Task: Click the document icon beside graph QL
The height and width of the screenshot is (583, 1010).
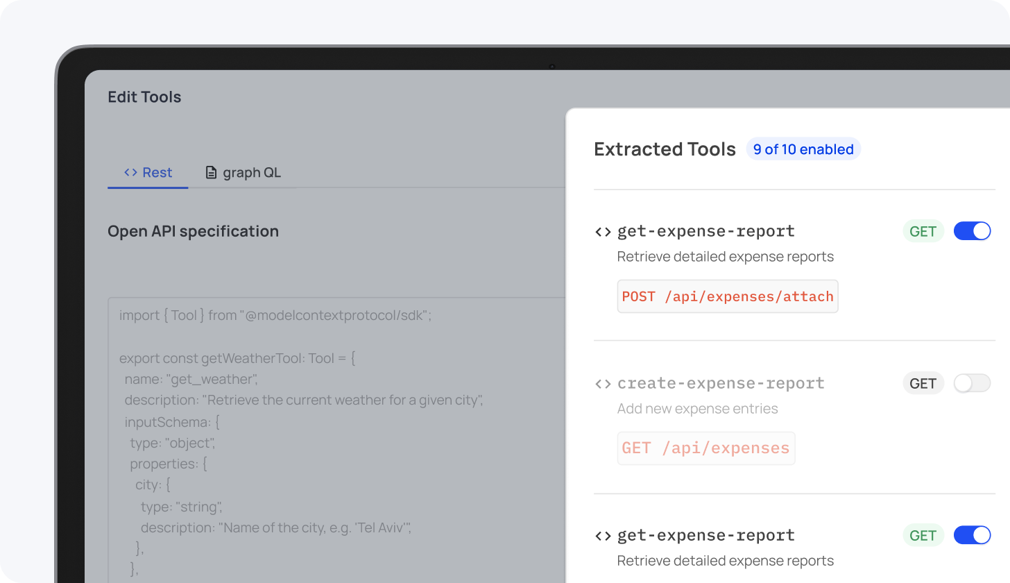Action: coord(212,173)
